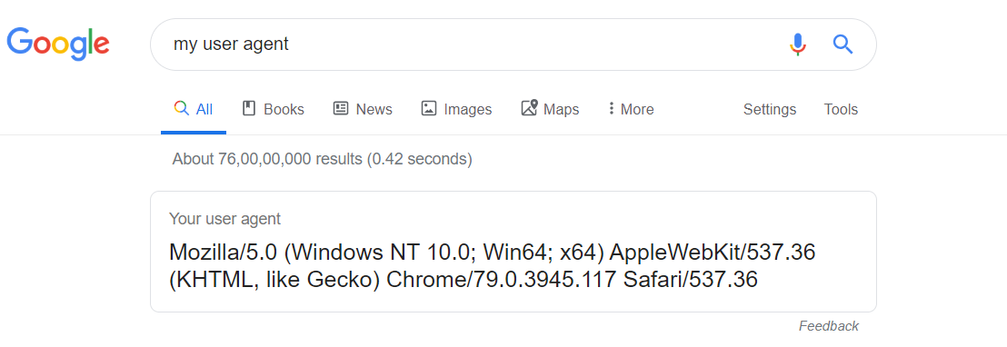Viewport: 1007px width, 347px height.
Task: Switch to the News tab
Action: point(363,109)
